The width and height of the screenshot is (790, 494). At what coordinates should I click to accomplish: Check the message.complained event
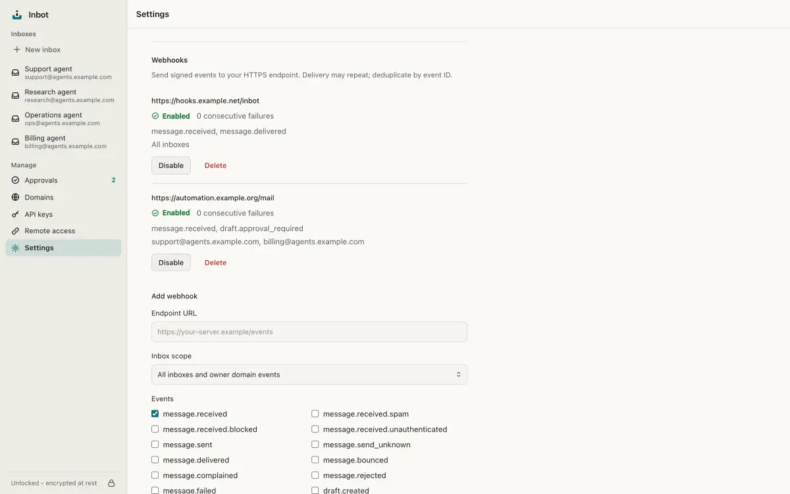(155, 475)
